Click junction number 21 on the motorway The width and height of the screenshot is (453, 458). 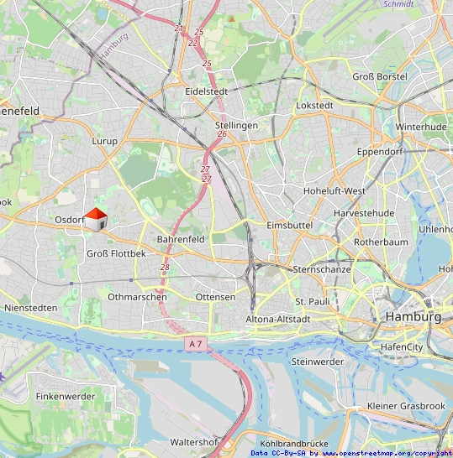(x=179, y=29)
